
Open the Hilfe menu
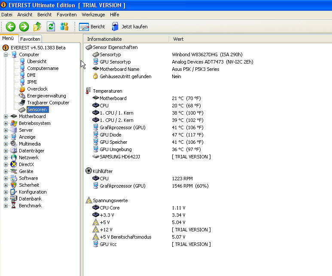pos(115,15)
